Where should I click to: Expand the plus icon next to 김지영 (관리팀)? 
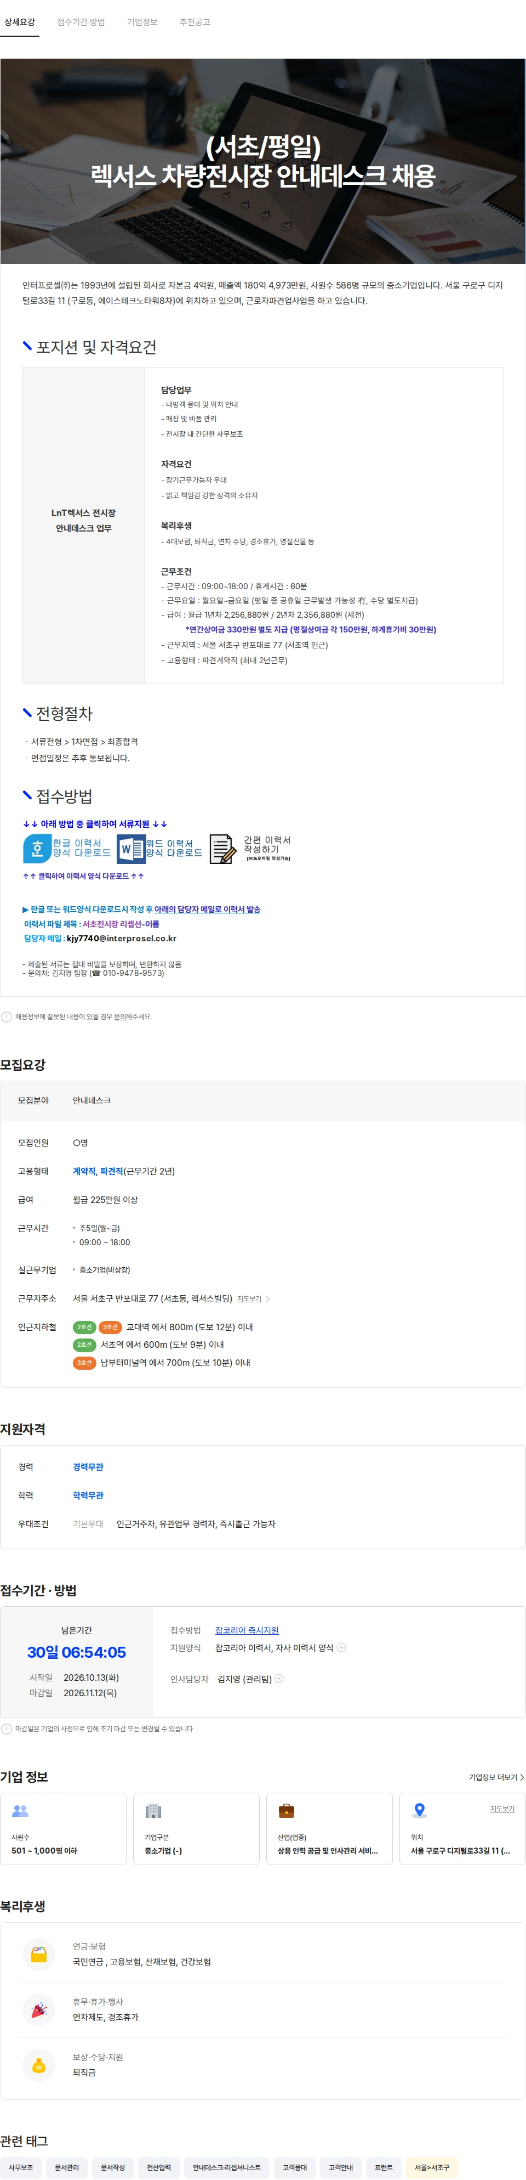coord(279,1678)
